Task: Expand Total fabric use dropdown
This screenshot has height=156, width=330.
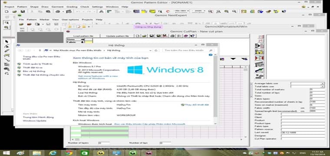Action: (x=323, y=86)
